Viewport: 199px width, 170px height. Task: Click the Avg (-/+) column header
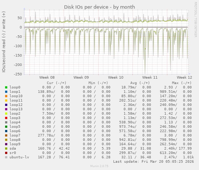coord(140,83)
